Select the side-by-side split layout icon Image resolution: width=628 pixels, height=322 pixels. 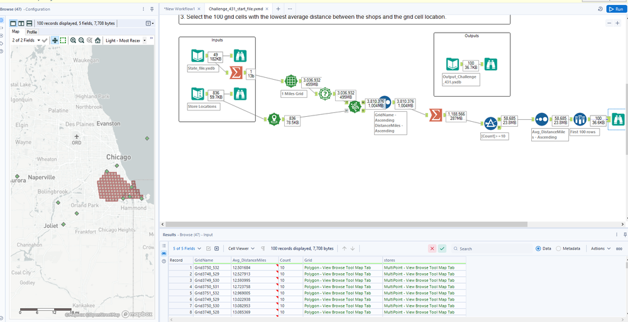[x=21, y=24]
